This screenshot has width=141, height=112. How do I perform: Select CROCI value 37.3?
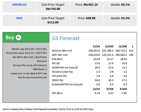124,80
